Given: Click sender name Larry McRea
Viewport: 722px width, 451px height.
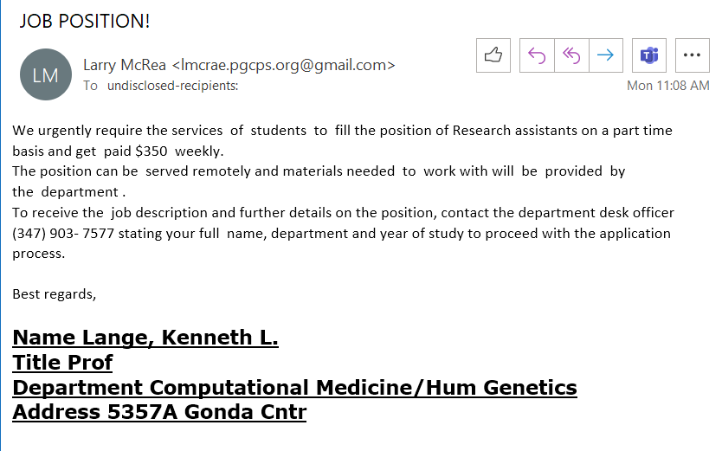Looking at the screenshot, I should [x=125, y=65].
